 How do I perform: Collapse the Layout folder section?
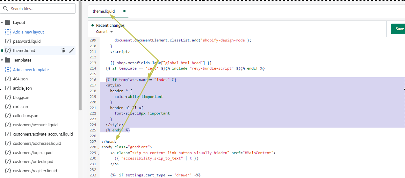2,23
